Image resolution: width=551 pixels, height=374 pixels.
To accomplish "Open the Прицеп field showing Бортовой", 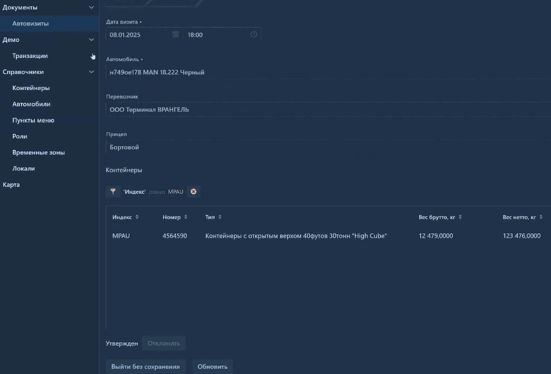I will point(328,147).
